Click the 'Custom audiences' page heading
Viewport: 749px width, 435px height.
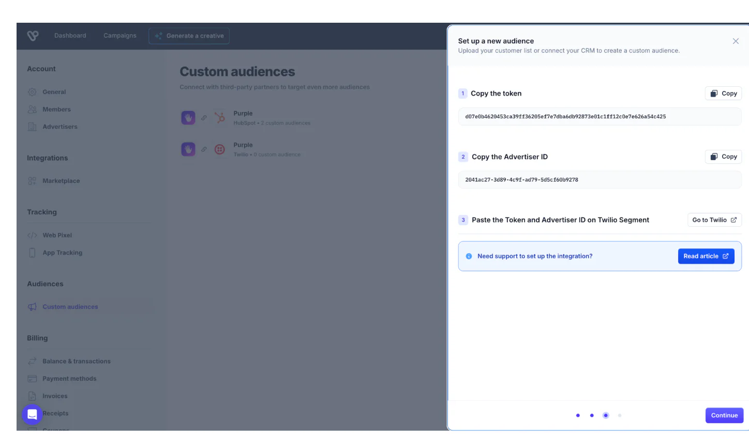pyautogui.click(x=237, y=72)
